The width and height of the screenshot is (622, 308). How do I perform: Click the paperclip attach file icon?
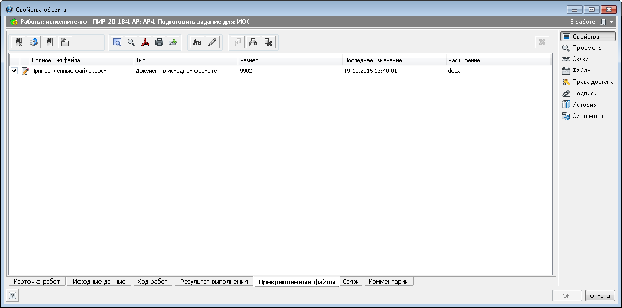coord(49,42)
